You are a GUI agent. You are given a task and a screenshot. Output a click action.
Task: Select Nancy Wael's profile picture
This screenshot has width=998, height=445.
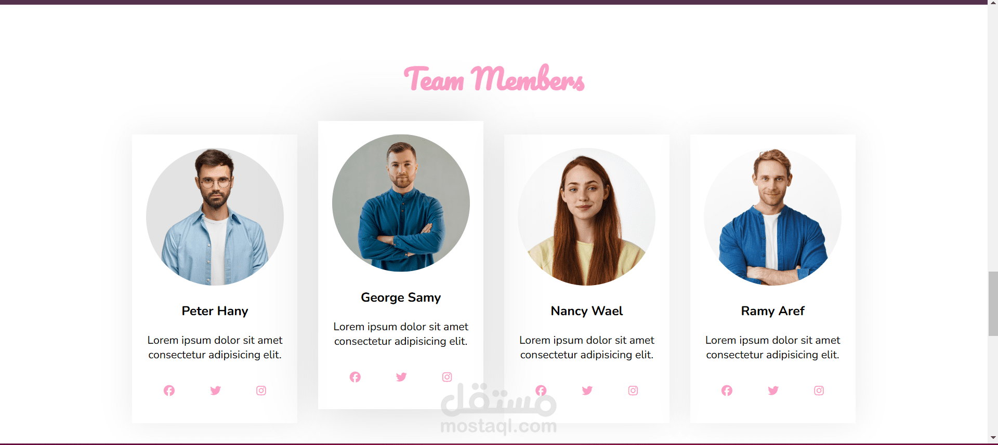(586, 217)
